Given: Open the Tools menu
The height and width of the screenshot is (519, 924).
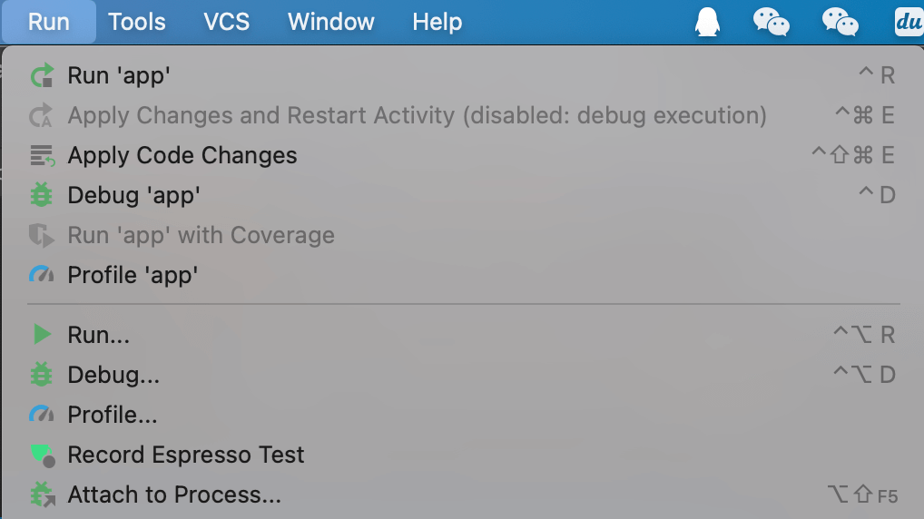Looking at the screenshot, I should pyautogui.click(x=136, y=22).
